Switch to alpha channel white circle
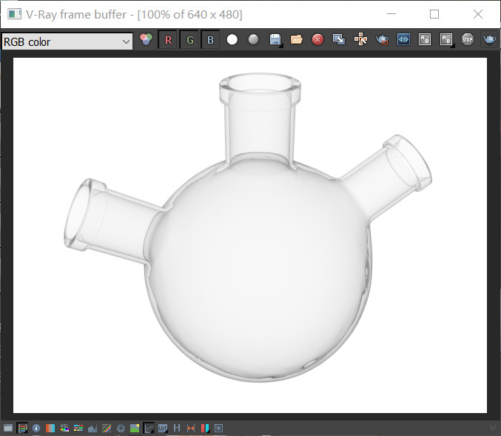The width and height of the screenshot is (501, 436). (x=232, y=40)
